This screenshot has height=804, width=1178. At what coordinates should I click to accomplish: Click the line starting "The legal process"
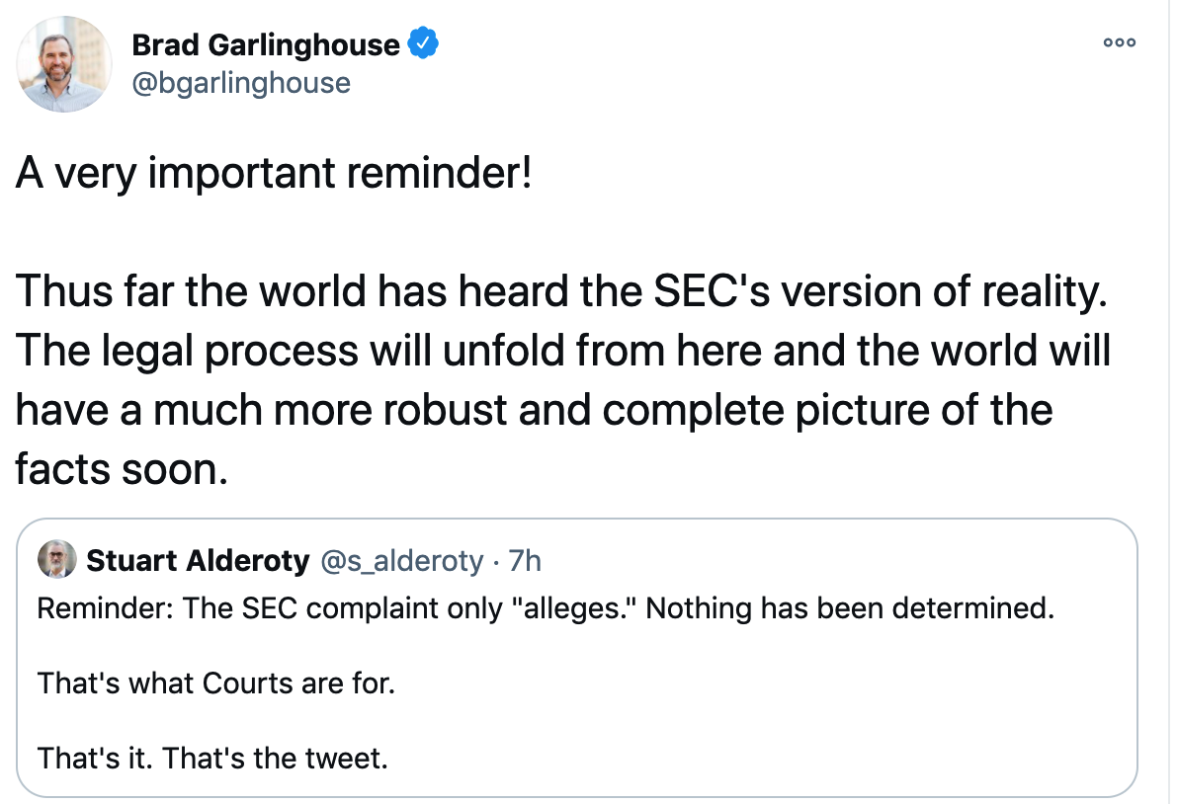pyautogui.click(x=563, y=351)
